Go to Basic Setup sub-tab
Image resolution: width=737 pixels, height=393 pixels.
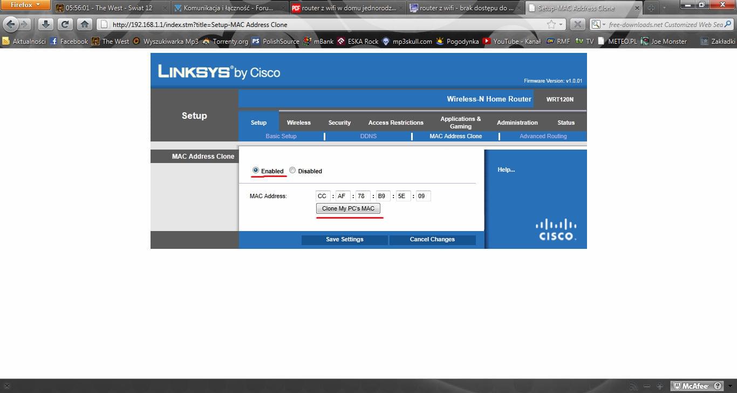click(281, 136)
